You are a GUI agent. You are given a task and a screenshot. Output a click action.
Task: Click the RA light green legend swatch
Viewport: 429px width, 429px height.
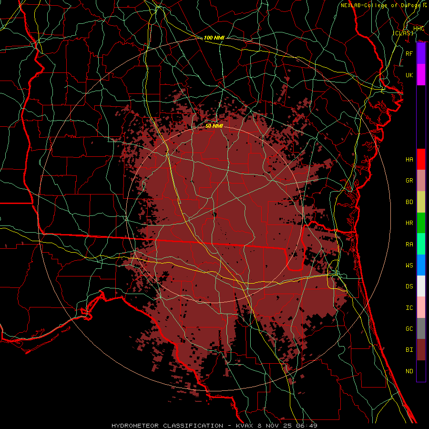click(x=421, y=244)
